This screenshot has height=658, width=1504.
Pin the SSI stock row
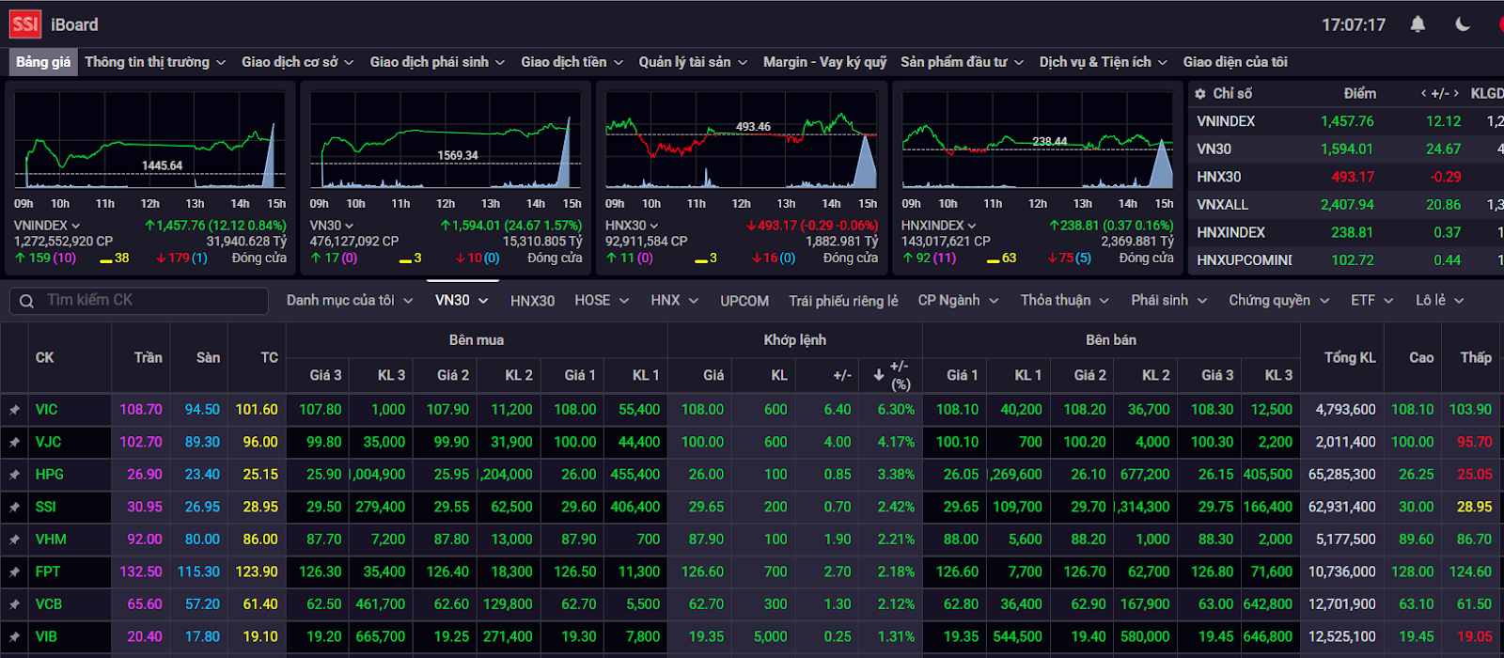(x=14, y=507)
